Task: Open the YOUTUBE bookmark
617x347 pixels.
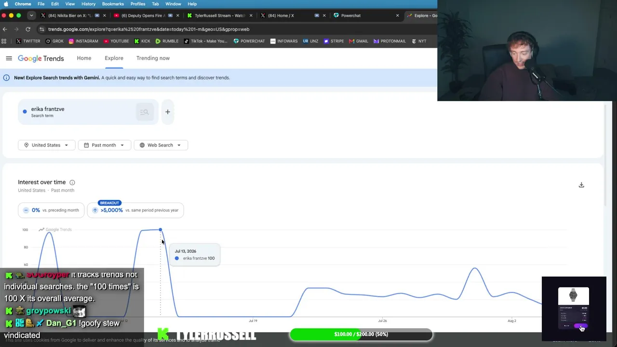Action: point(116,41)
